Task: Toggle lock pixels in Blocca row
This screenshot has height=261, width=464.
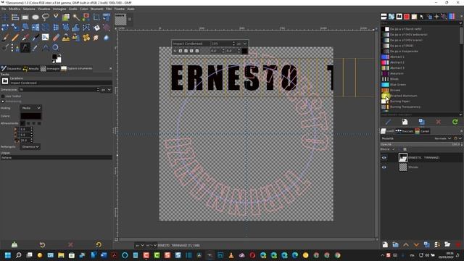Action: [x=393, y=149]
